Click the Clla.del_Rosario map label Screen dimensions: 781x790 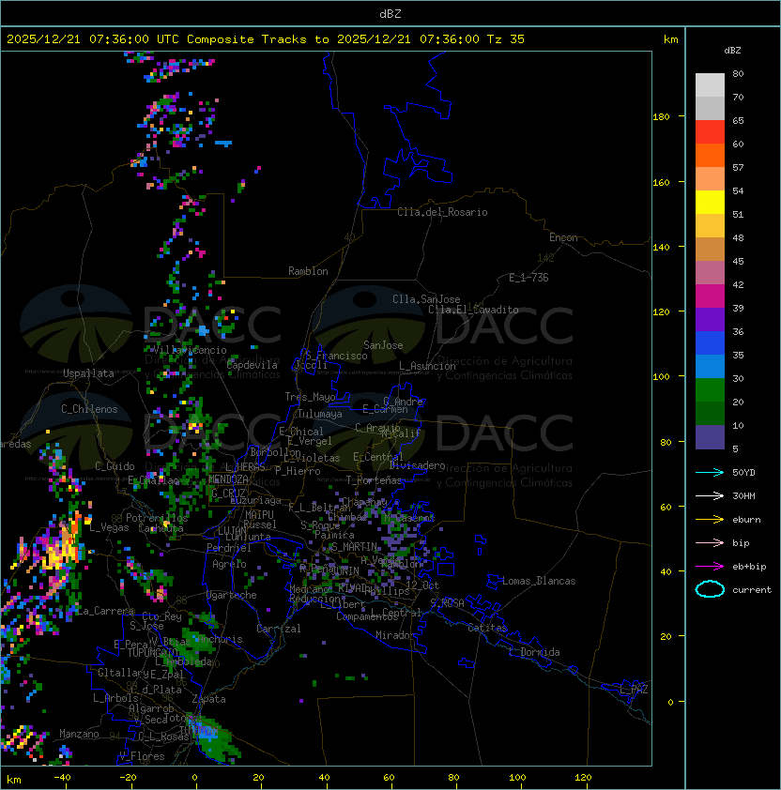[x=442, y=212]
